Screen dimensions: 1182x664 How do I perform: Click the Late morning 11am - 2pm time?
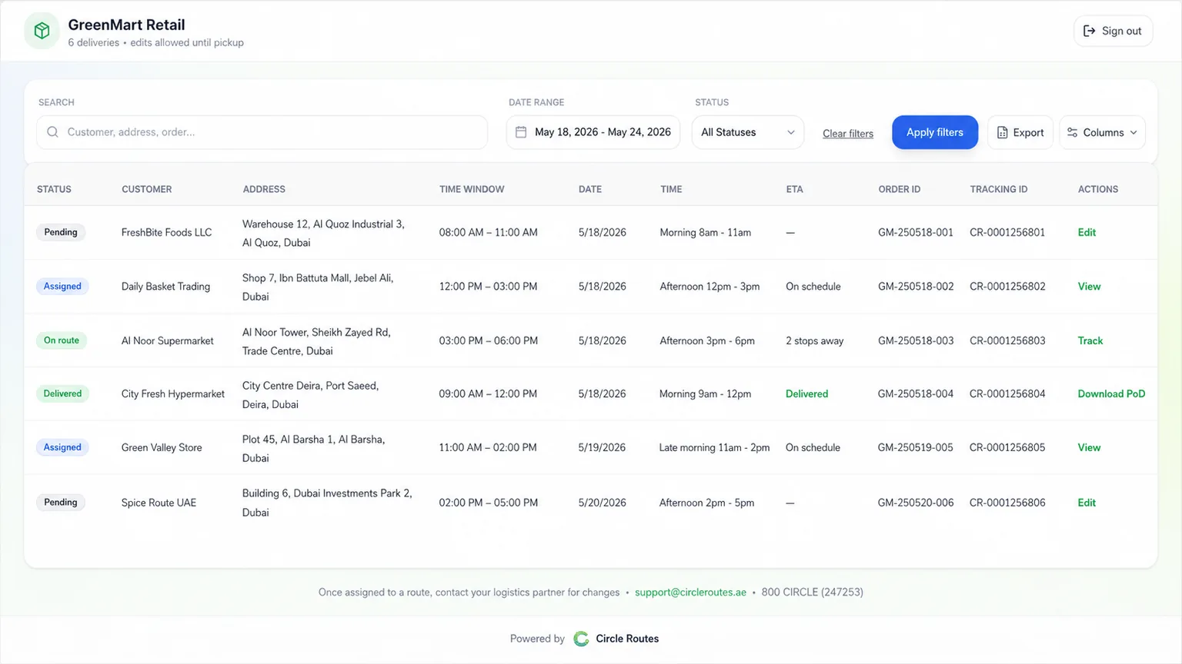click(x=714, y=447)
